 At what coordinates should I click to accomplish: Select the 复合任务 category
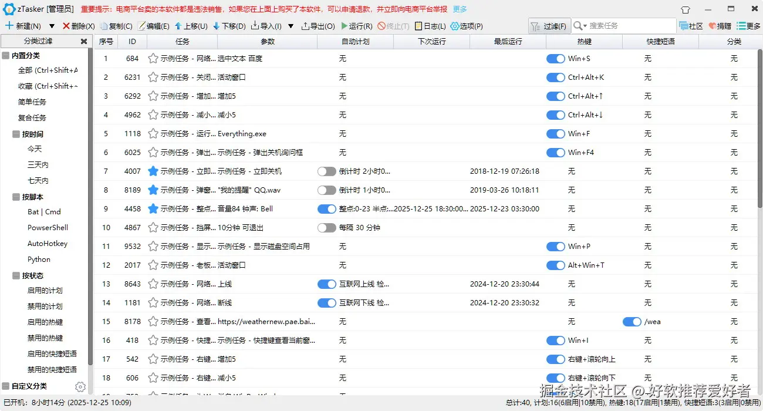tap(32, 117)
